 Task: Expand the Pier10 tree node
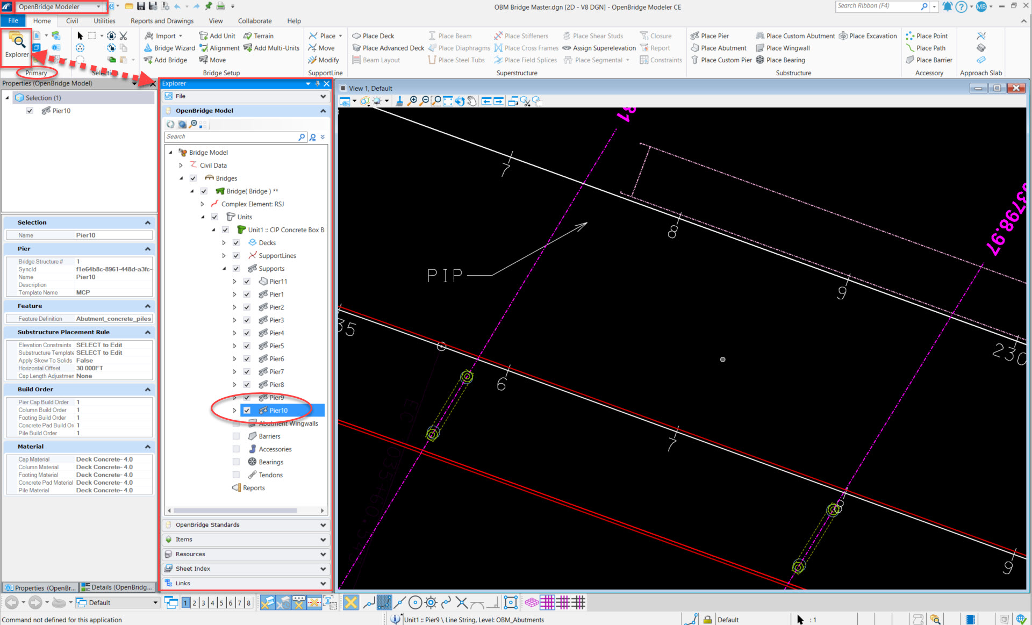234,411
